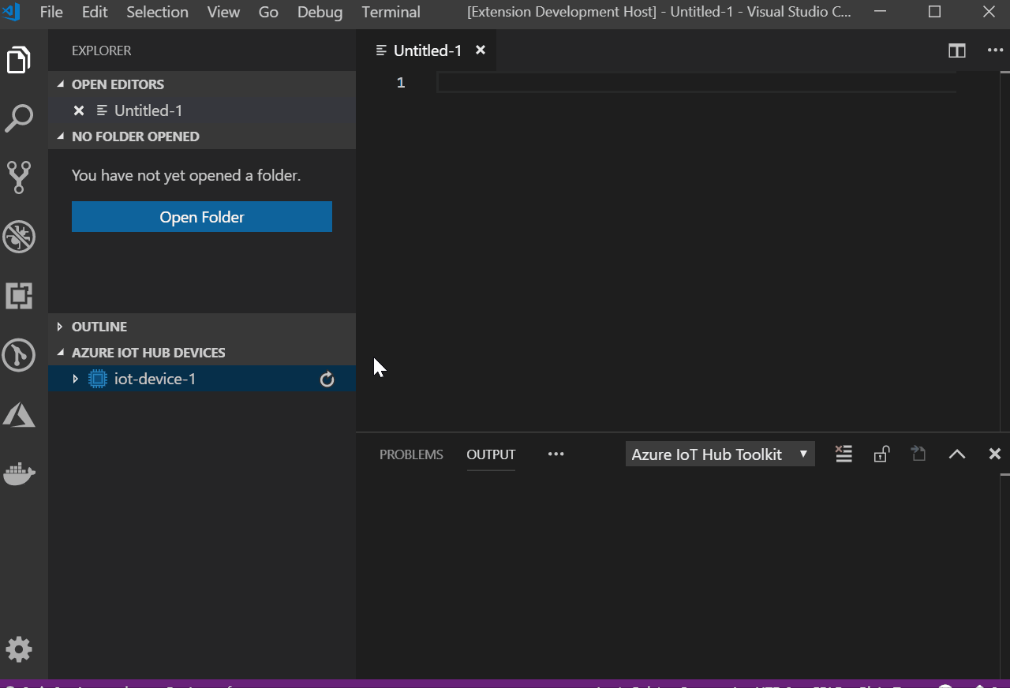Click the Open Folder button
1010x688 pixels.
click(202, 217)
